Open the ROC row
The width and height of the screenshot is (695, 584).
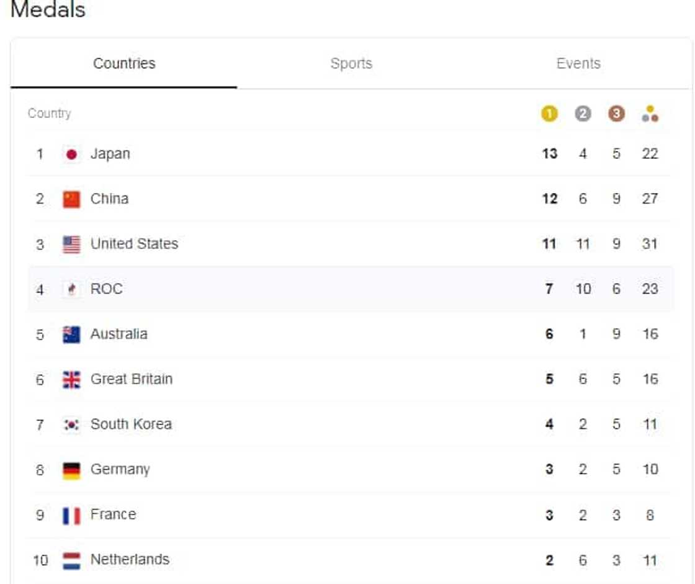(106, 289)
